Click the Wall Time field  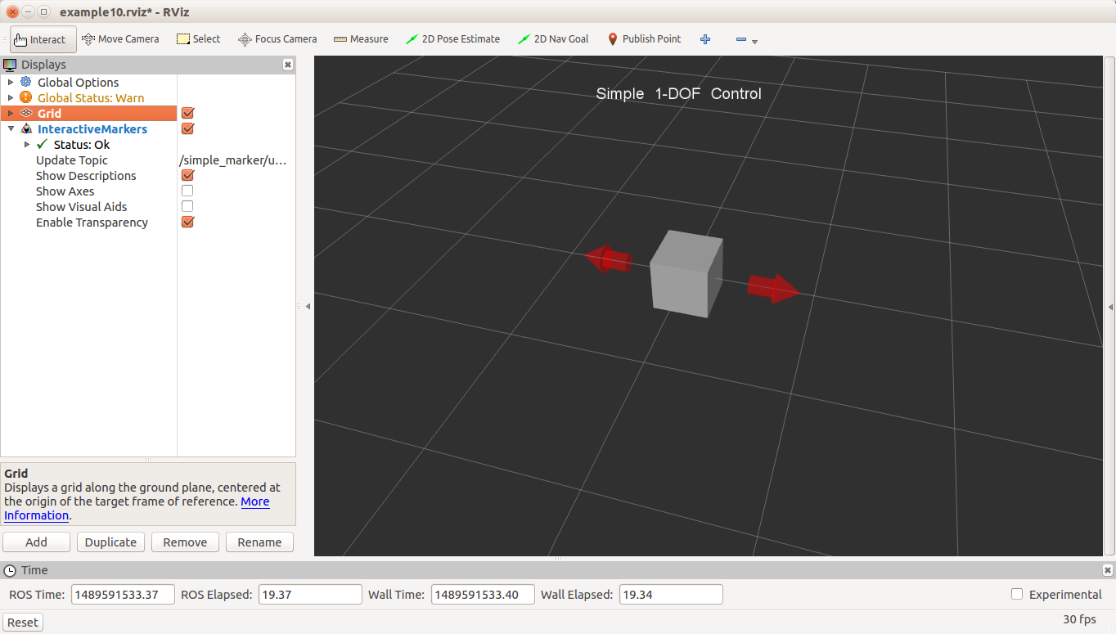pyautogui.click(x=483, y=594)
